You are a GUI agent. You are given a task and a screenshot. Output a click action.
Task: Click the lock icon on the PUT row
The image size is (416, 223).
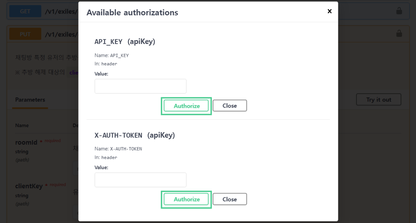tap(399, 34)
